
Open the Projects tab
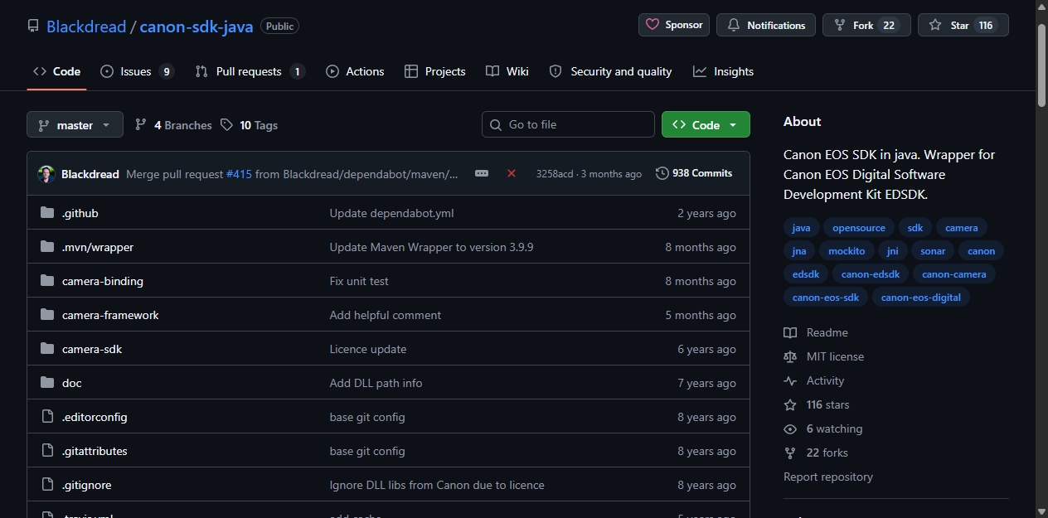434,71
